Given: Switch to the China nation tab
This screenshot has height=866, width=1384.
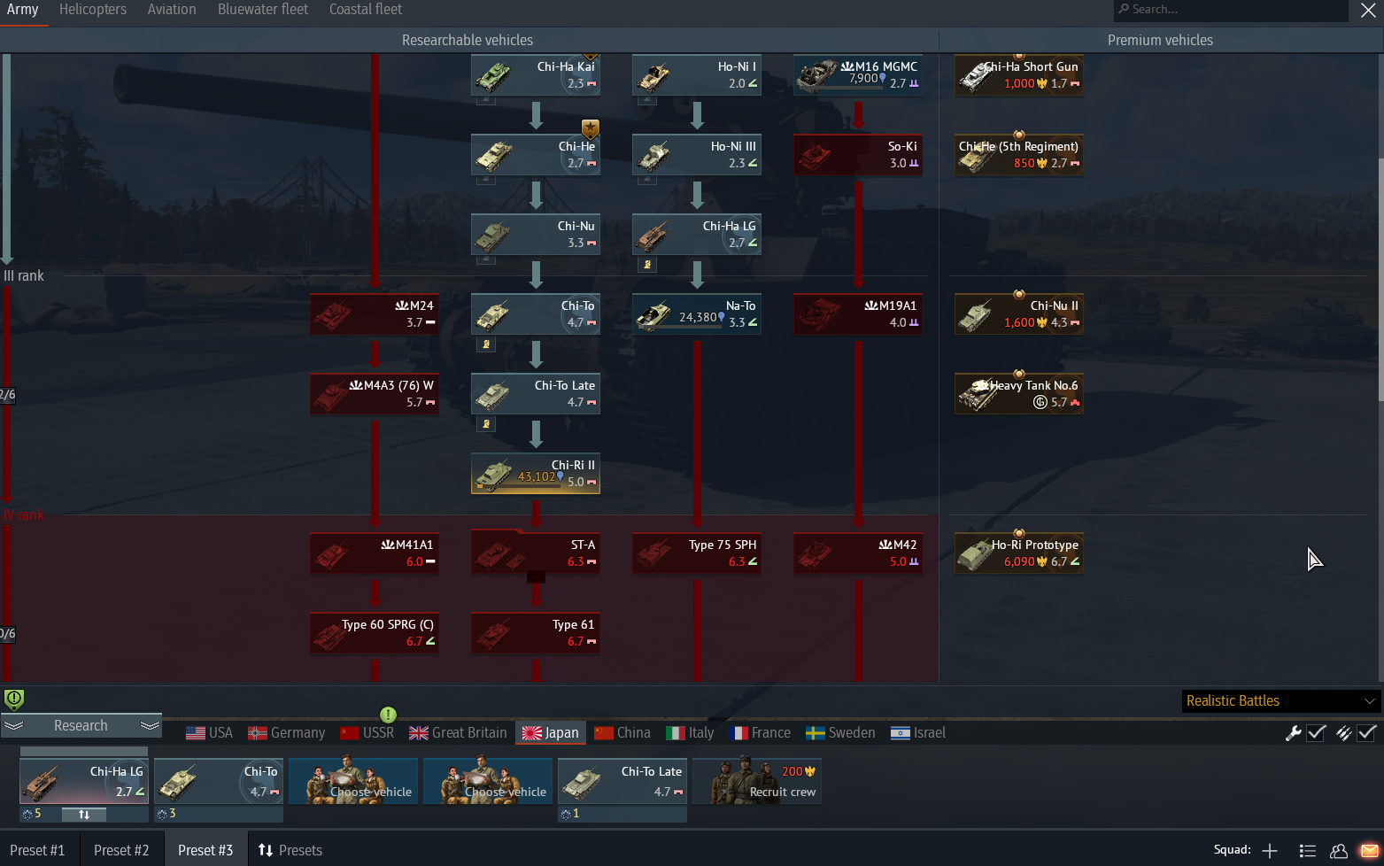Looking at the screenshot, I should (x=622, y=733).
